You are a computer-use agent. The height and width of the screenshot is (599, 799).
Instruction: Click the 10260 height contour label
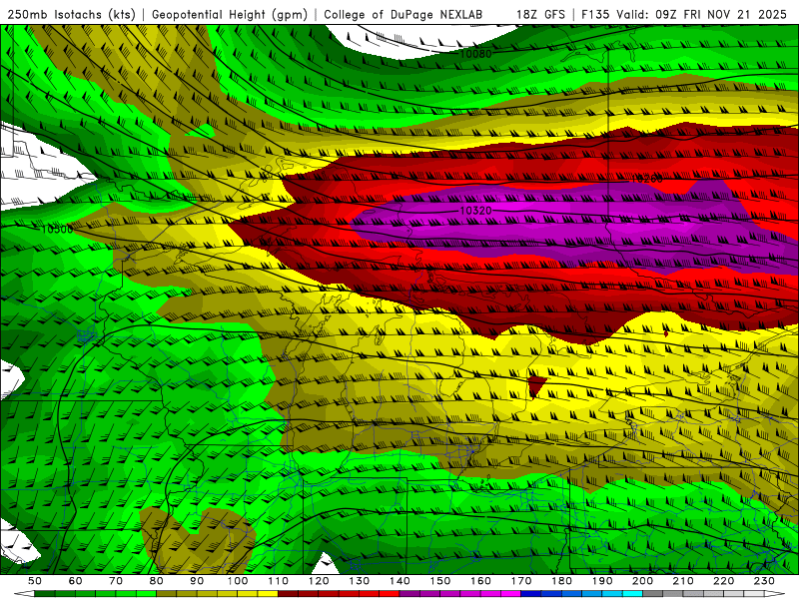coord(646,179)
